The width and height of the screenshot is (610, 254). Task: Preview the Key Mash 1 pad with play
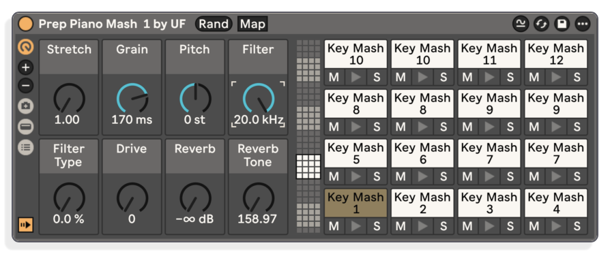[355, 226]
